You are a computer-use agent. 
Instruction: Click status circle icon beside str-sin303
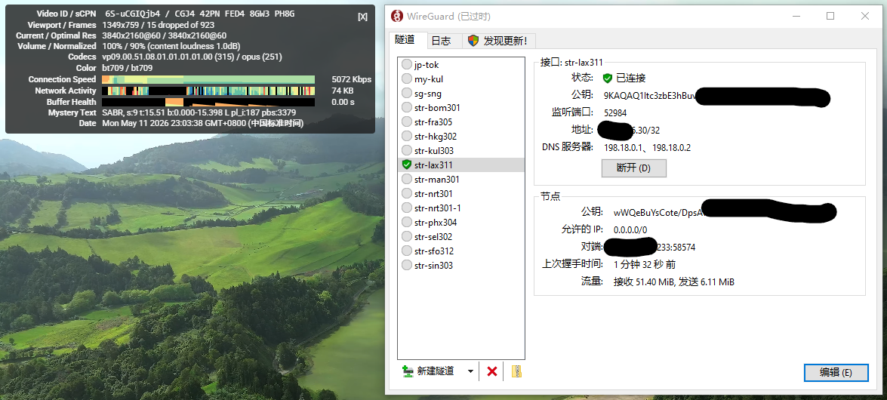tap(407, 266)
